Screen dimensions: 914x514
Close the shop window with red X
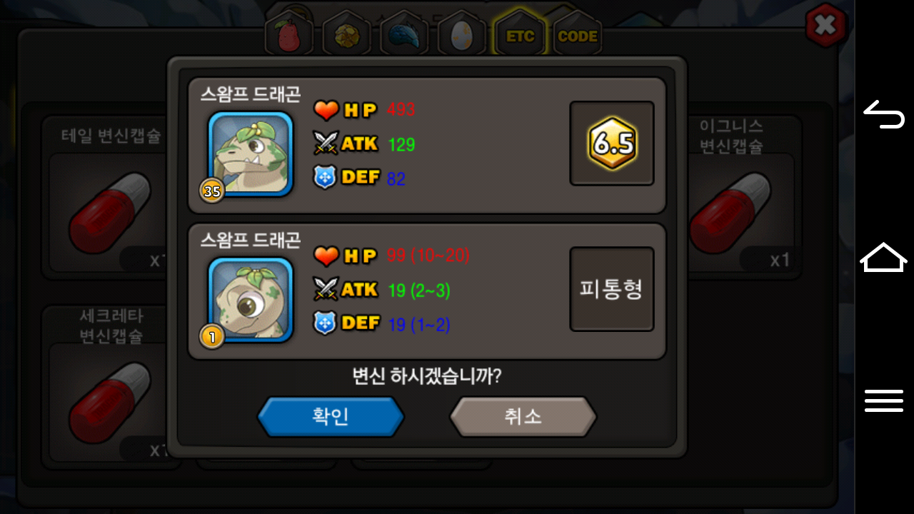[825, 26]
